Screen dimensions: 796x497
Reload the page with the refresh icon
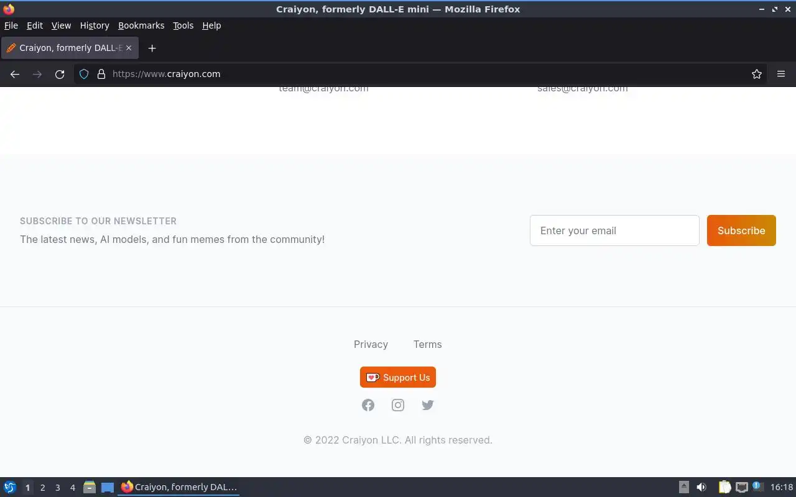click(60, 74)
